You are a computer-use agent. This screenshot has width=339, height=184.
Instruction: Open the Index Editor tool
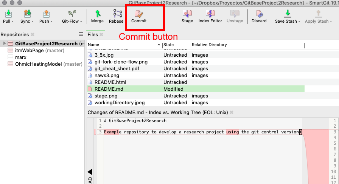pyautogui.click(x=210, y=14)
